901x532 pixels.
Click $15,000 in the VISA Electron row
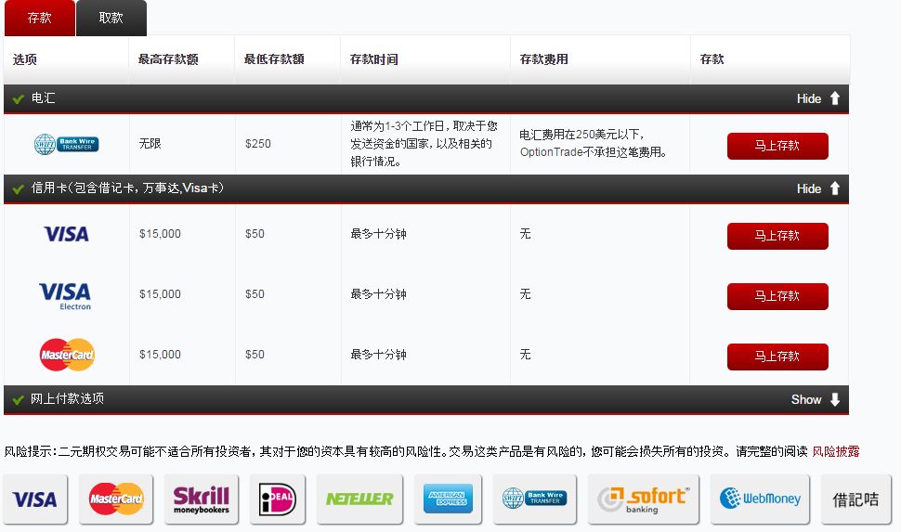(x=160, y=294)
